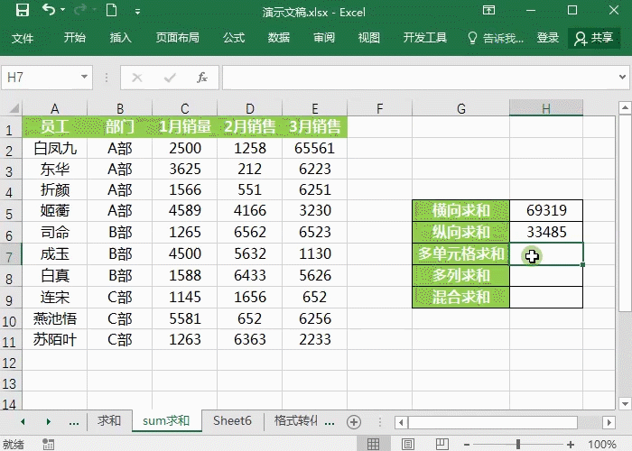Open Customize Quick Access Toolbar dropdown

[x=138, y=11]
